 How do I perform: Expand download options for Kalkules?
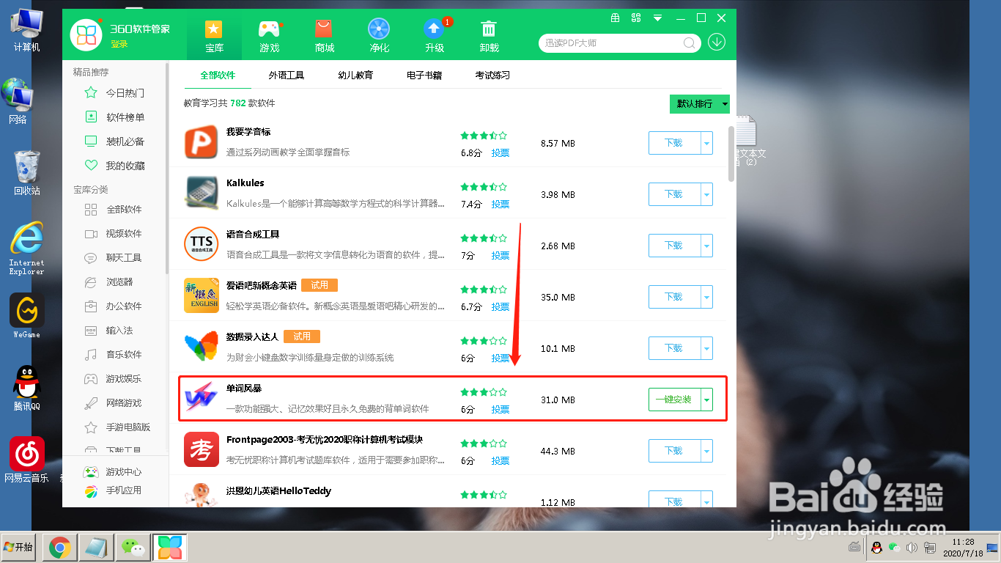click(707, 194)
